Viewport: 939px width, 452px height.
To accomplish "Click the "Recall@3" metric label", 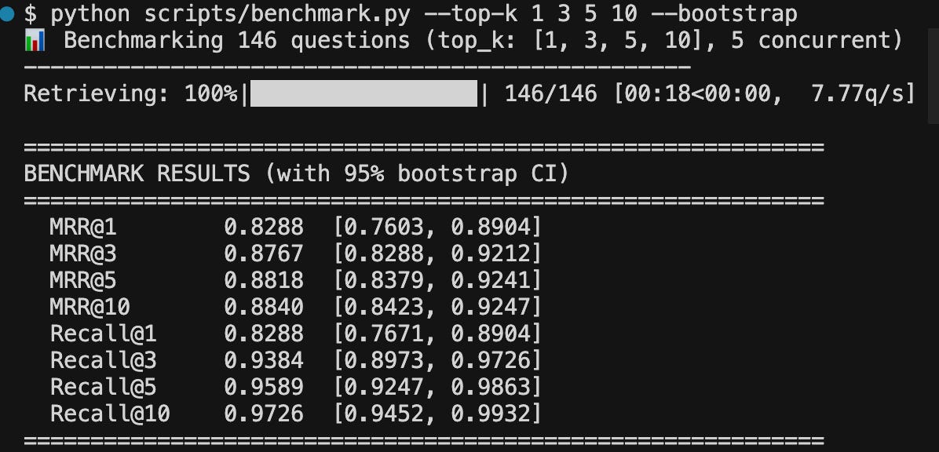I will click(104, 360).
